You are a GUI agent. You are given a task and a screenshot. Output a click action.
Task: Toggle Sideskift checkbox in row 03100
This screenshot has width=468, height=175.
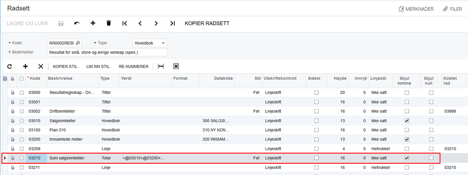(x=316, y=130)
